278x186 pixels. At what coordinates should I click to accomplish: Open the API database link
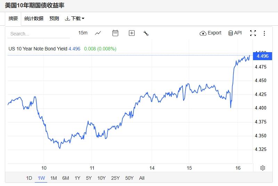pyautogui.click(x=235, y=33)
